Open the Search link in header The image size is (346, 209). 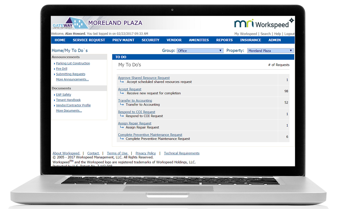pos(265,34)
